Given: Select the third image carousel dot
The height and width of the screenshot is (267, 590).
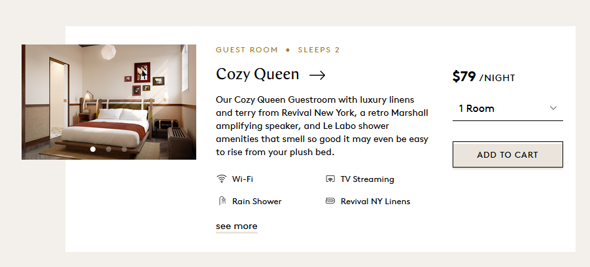Looking at the screenshot, I should click(124, 149).
